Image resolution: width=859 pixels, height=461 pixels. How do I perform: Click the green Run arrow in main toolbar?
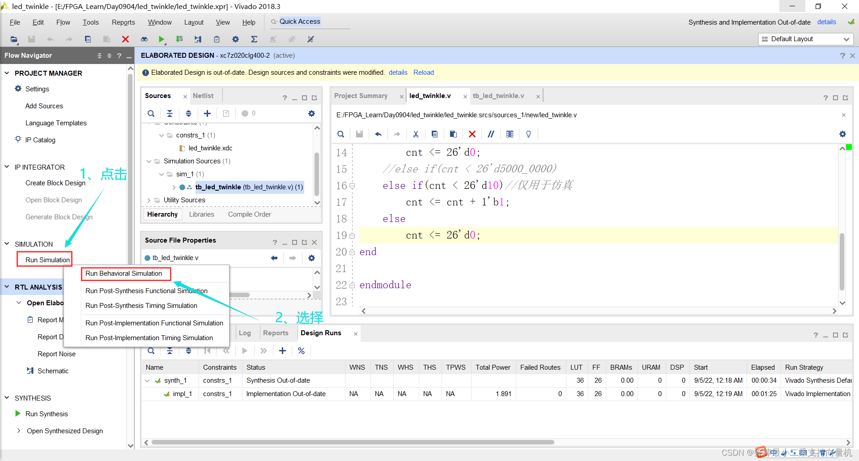point(161,39)
